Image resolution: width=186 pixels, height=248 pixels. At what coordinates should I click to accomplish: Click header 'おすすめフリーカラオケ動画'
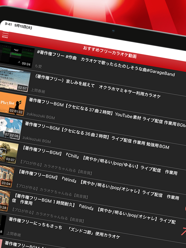pyautogui.click(x=110, y=52)
